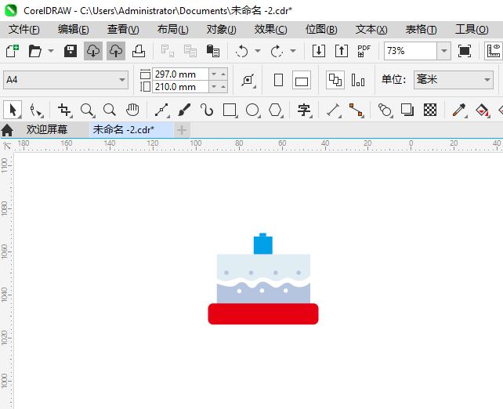Open the 布局(L) menu

(x=172, y=30)
